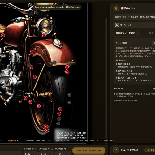155x155 pixels.
Task: Click the shield icon beside 確認ポイント header
Action: pos(116,8)
